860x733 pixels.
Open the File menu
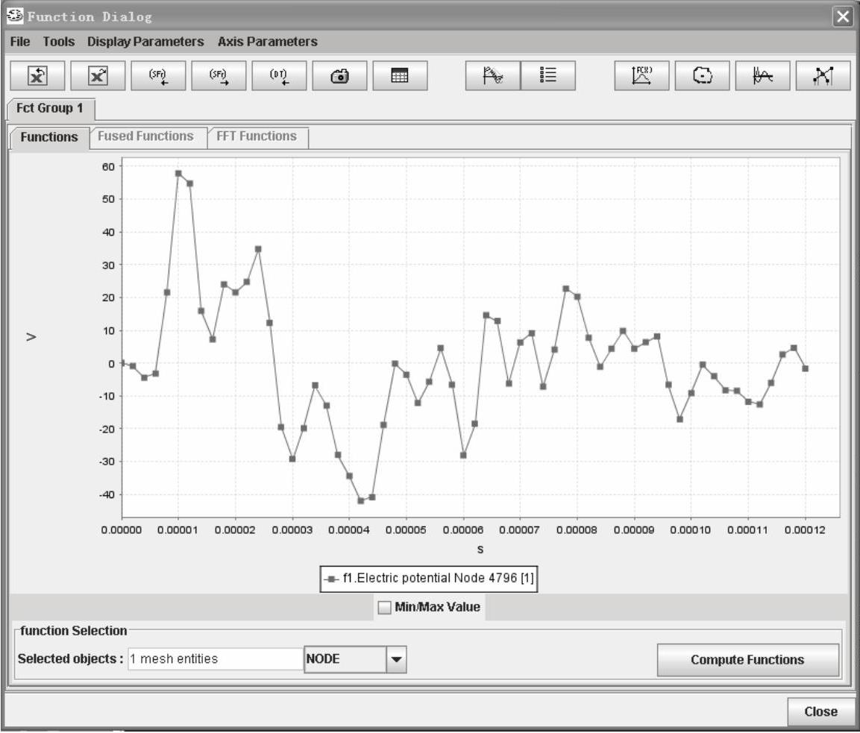20,42
